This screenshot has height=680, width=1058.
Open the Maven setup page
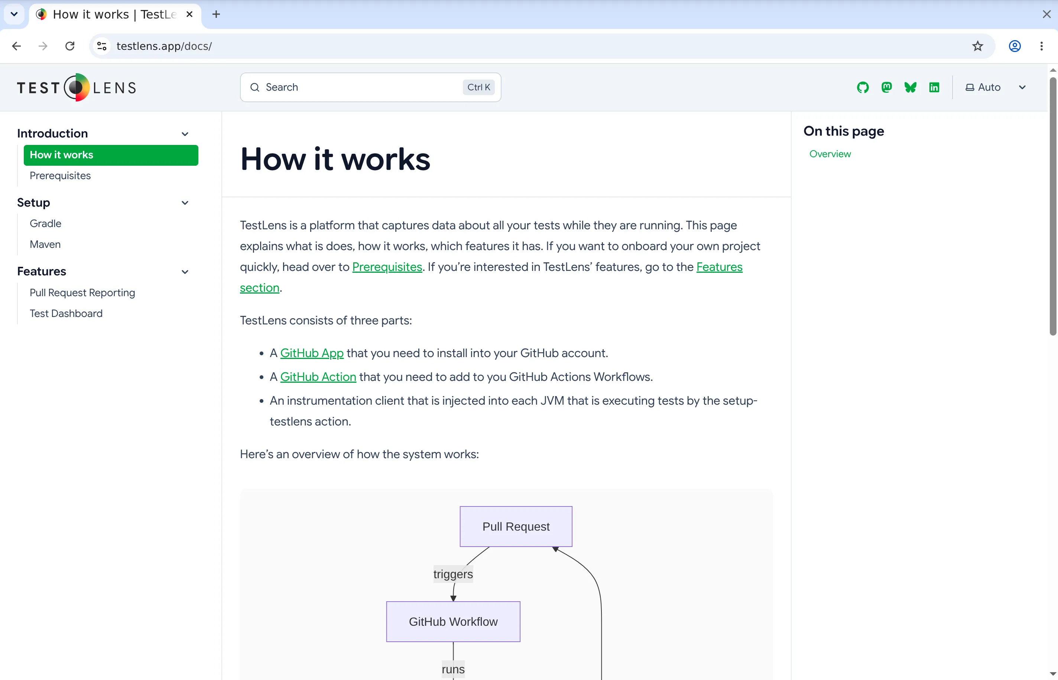pos(45,244)
